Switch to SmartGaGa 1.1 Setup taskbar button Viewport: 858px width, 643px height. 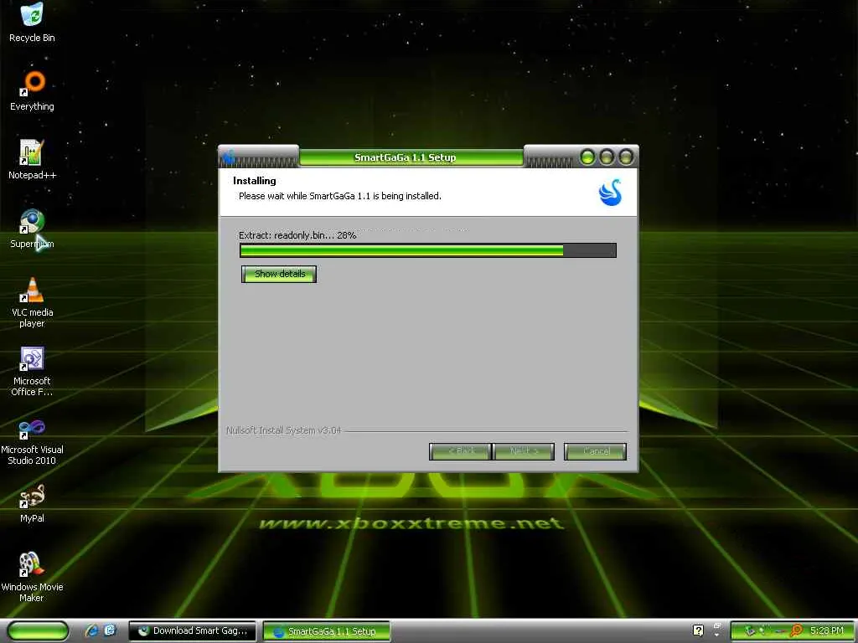[327, 631]
